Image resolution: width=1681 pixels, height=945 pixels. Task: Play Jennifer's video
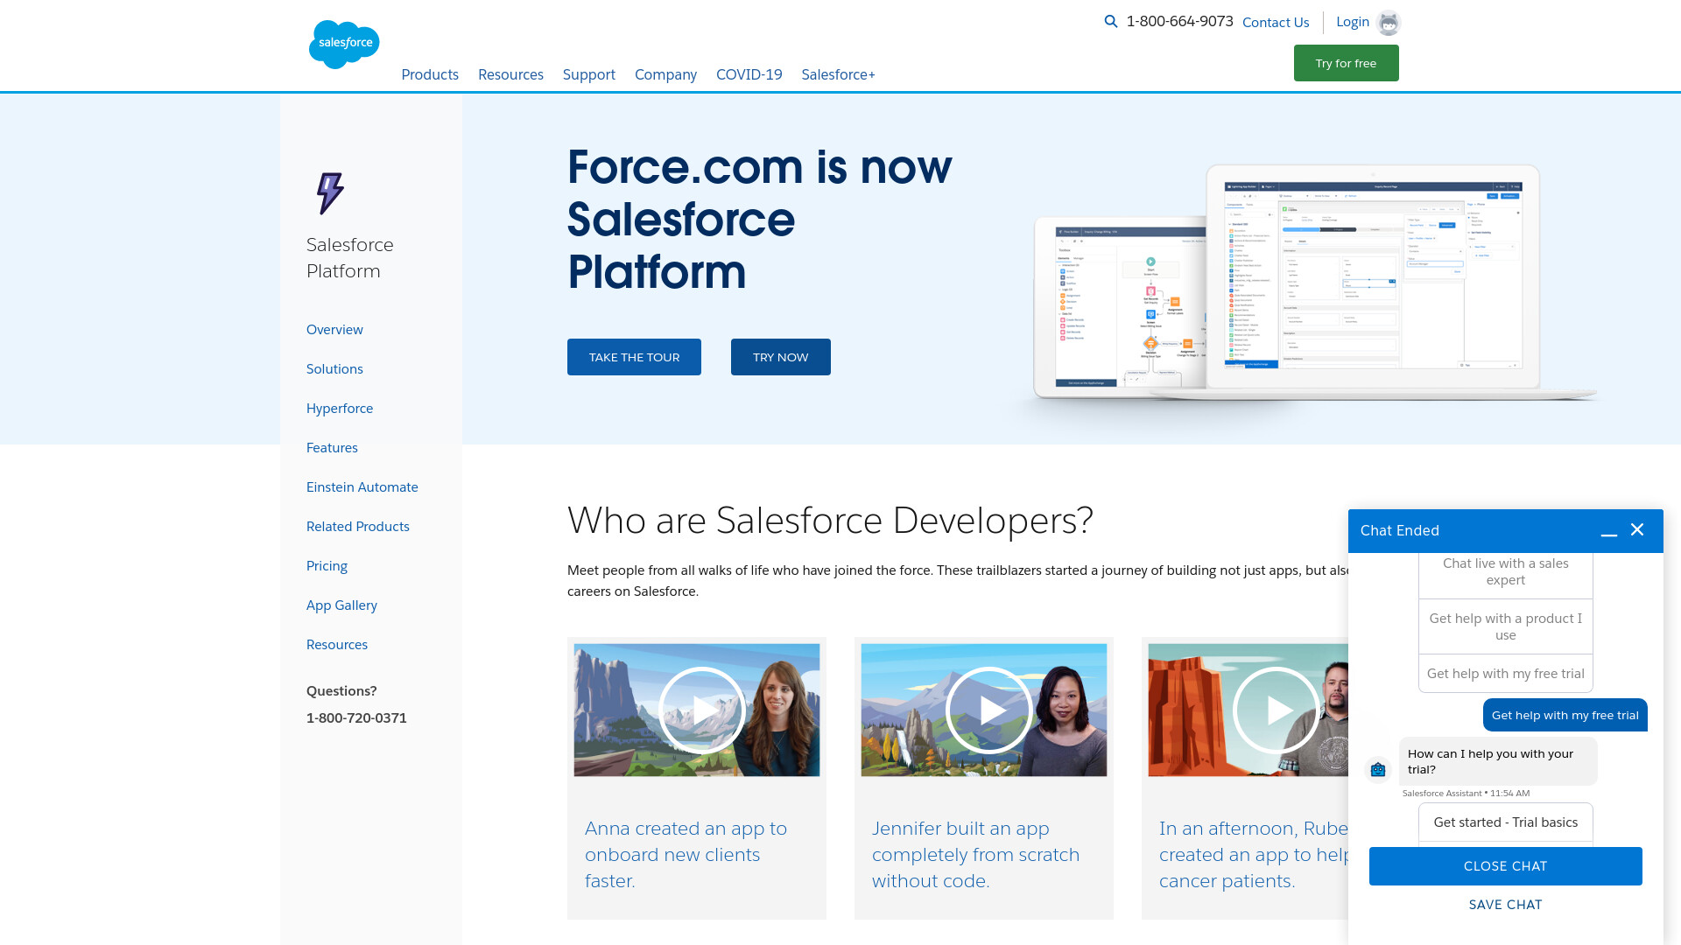(x=988, y=710)
